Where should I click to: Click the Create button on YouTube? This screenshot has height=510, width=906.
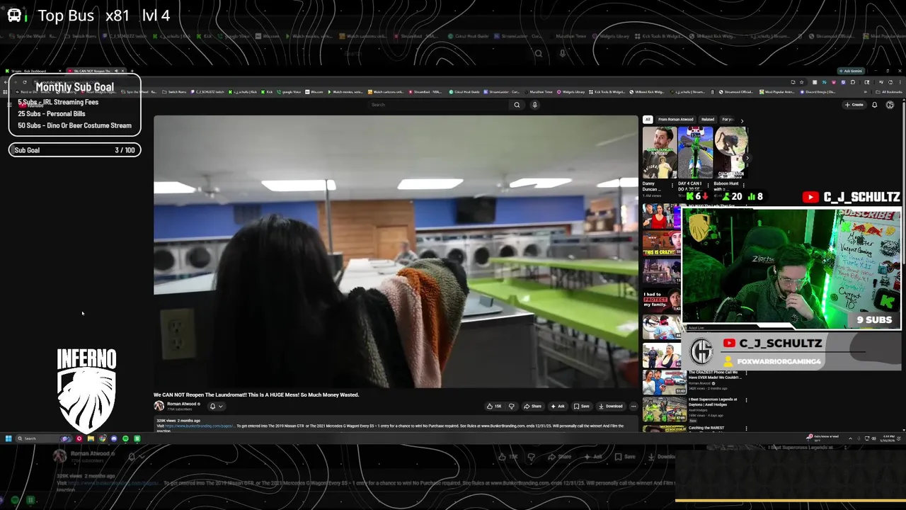pos(854,105)
